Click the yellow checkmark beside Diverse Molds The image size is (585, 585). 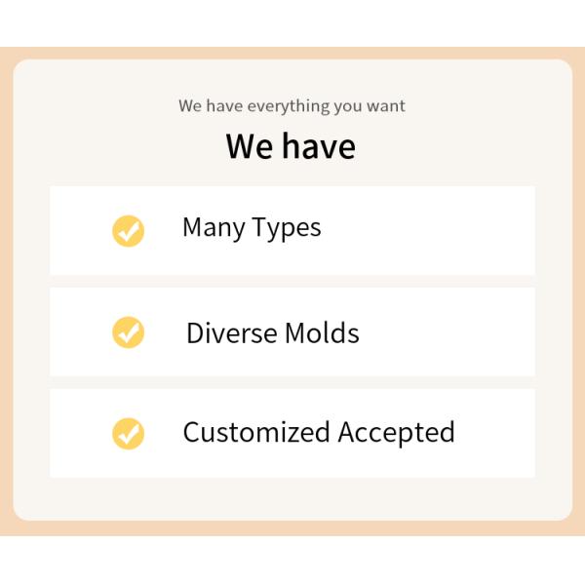(128, 332)
